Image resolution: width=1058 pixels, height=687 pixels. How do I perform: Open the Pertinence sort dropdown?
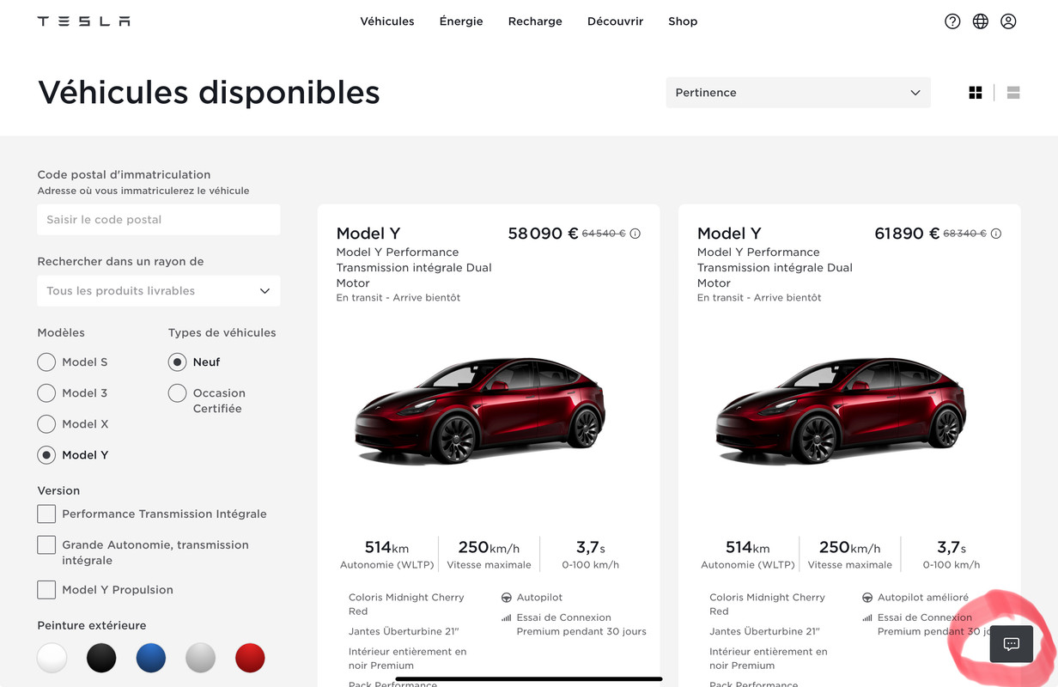click(x=798, y=93)
